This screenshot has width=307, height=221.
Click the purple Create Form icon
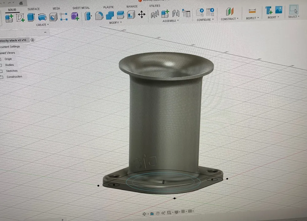pos(75,16)
